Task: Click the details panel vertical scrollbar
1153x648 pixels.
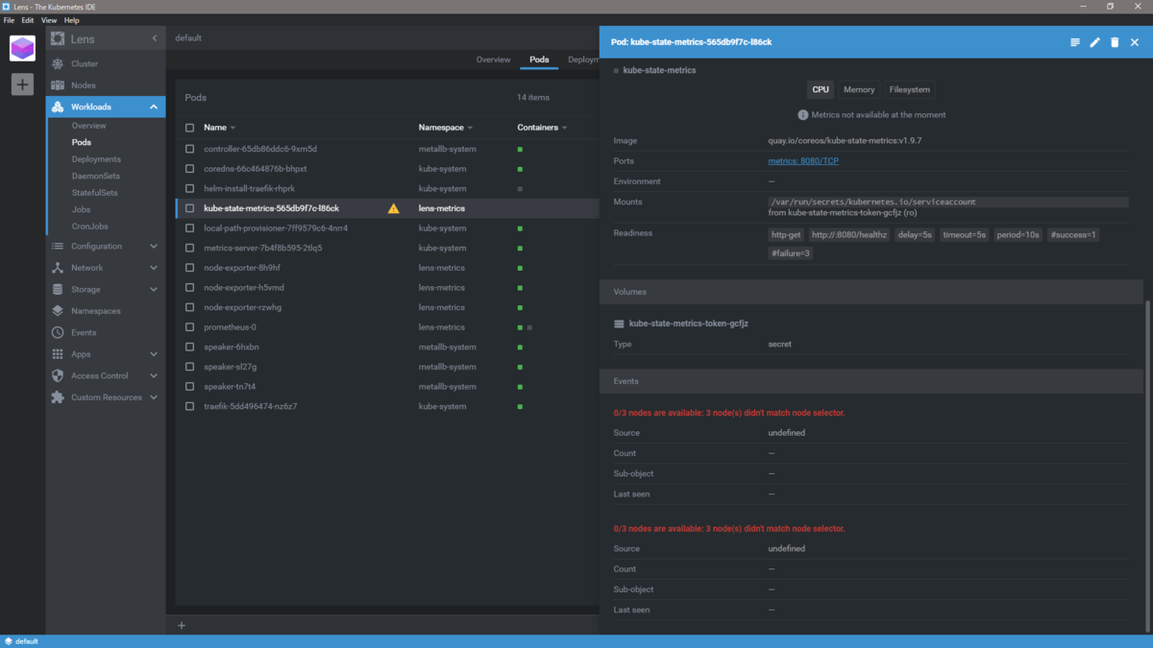Action: (x=1148, y=466)
